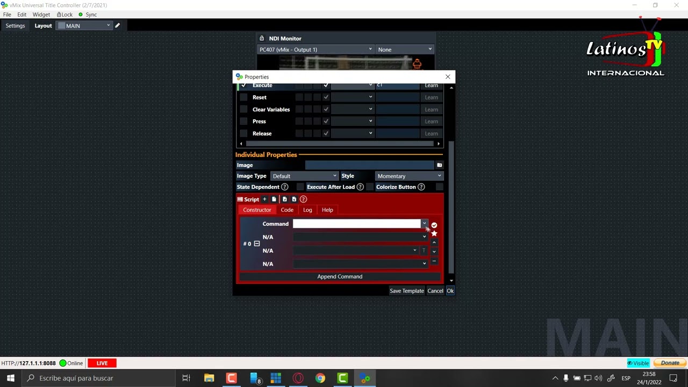Open the PC407 vMix Output source dropdown
The width and height of the screenshot is (688, 387).
(x=316, y=49)
